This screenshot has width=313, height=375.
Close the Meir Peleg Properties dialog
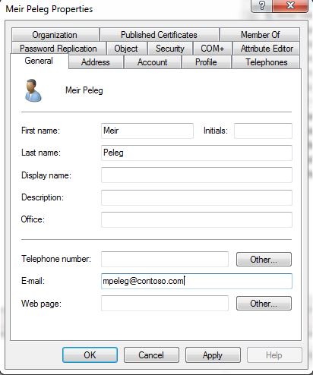[290, 6]
